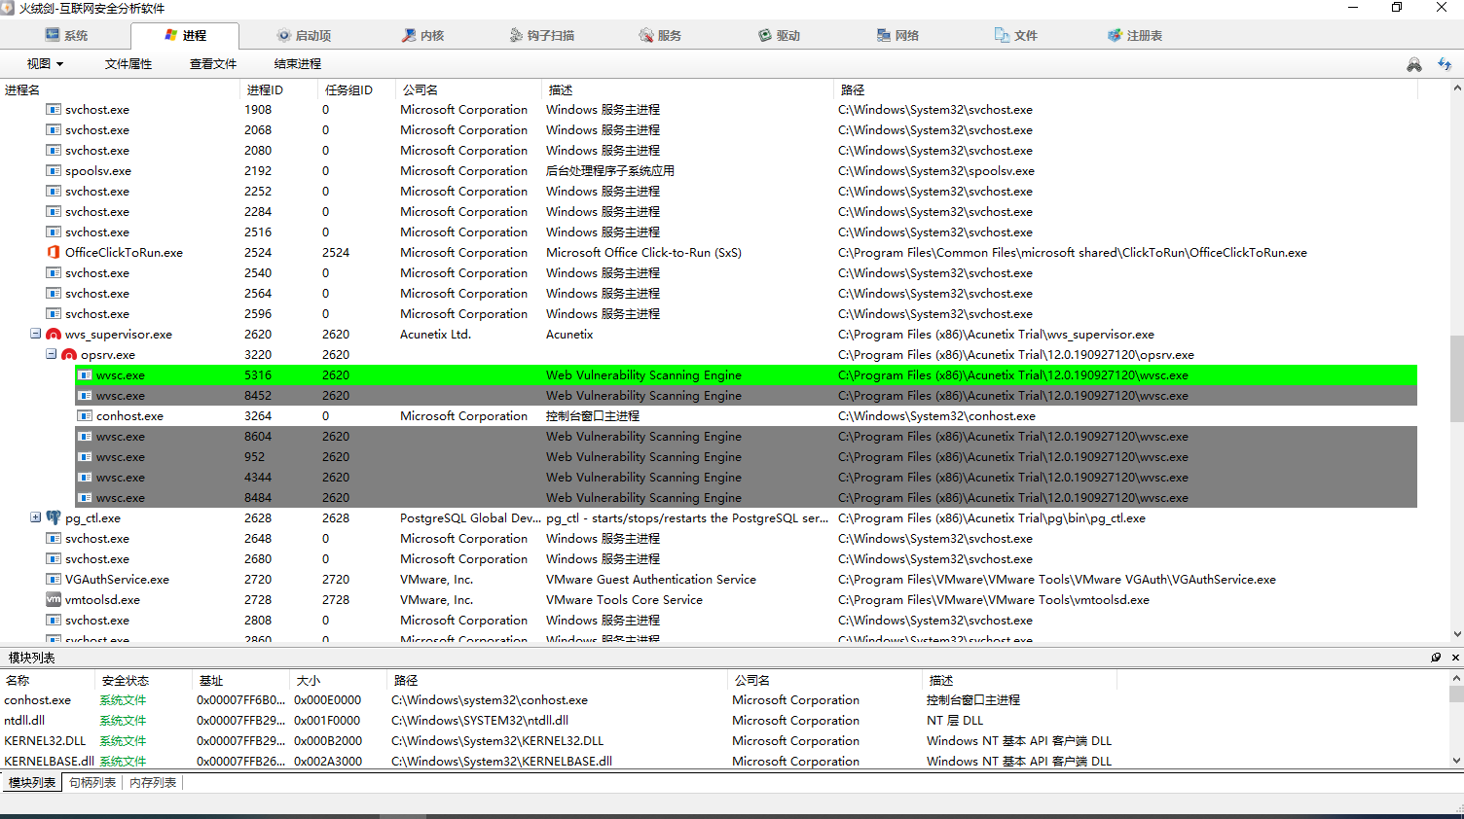Collapse the opsrv.exe tree node
Viewport: 1464px width, 819px height.
click(x=52, y=354)
